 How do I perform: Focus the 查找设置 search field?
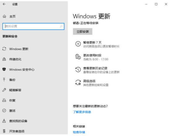[33, 26]
